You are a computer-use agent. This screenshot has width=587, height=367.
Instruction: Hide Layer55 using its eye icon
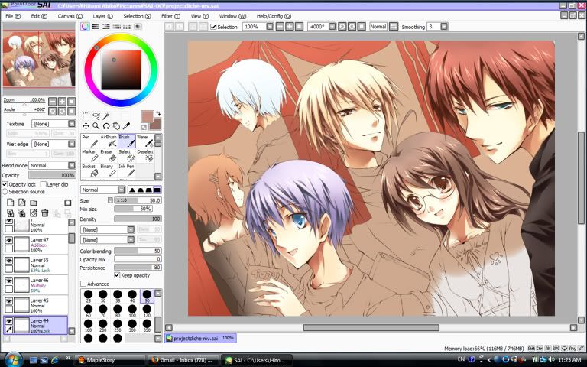tap(8, 260)
